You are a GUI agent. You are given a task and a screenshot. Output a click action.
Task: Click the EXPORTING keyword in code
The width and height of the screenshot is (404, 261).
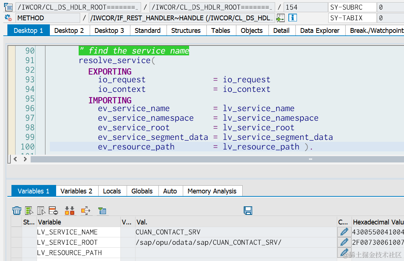[x=110, y=71]
